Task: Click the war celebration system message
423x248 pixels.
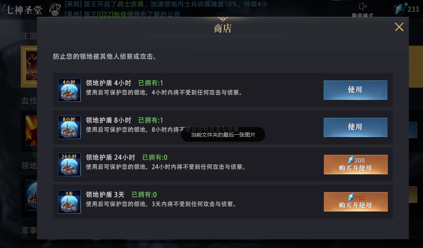Action: tap(166, 4)
